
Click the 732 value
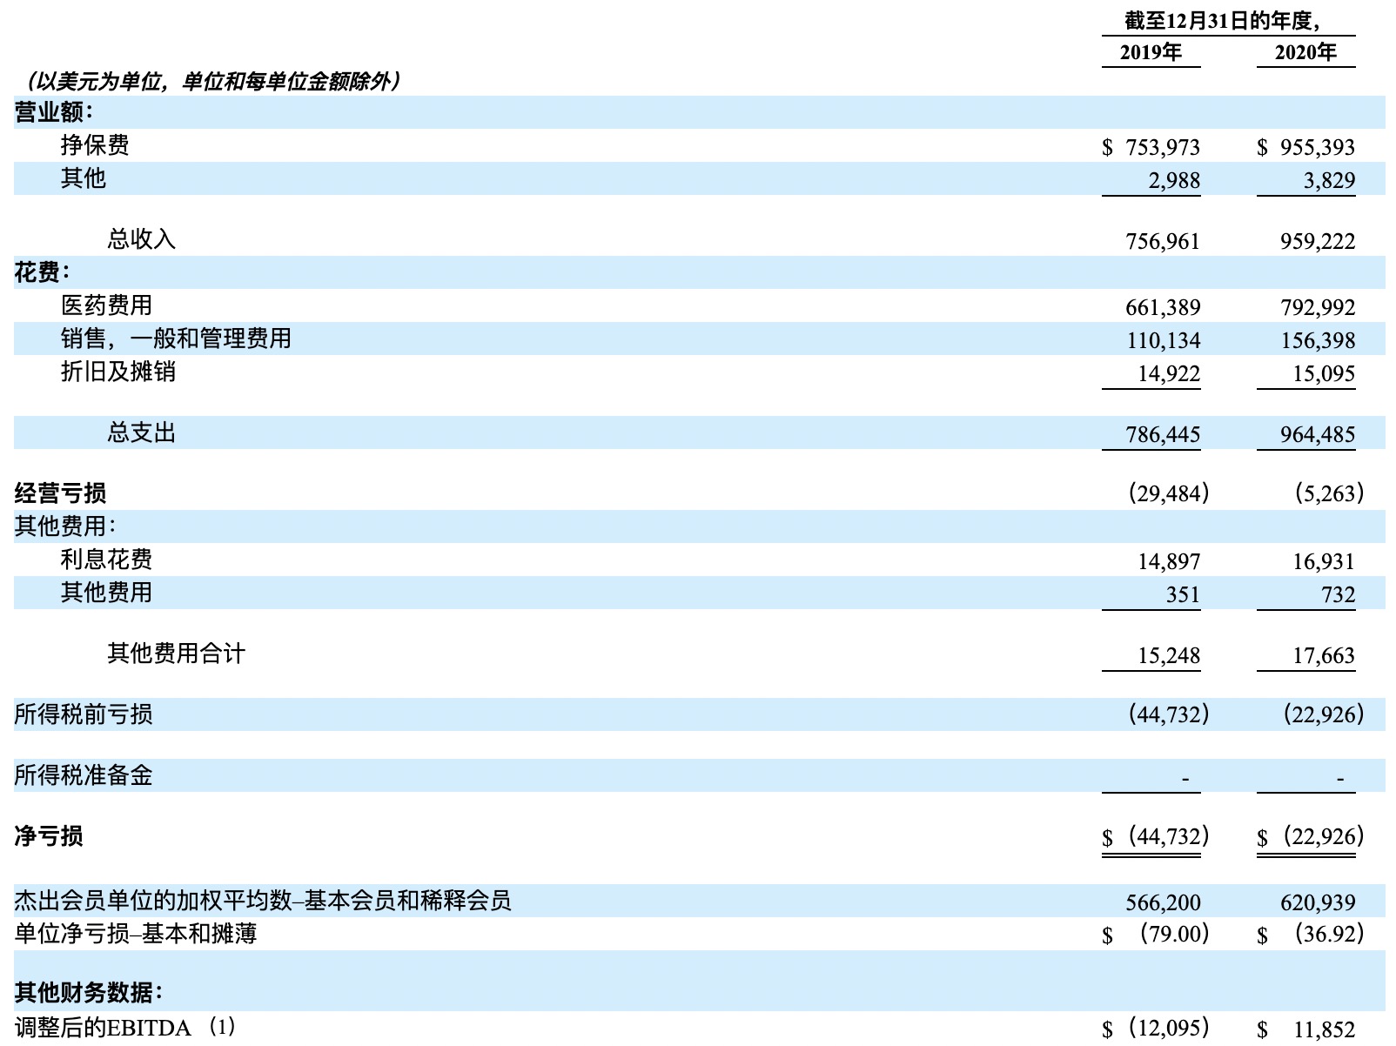click(x=1338, y=594)
